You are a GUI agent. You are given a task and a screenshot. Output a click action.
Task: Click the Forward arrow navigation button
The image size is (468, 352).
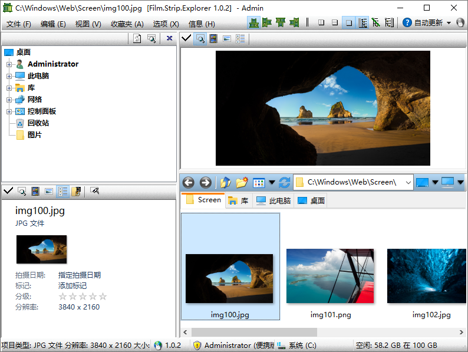(205, 182)
